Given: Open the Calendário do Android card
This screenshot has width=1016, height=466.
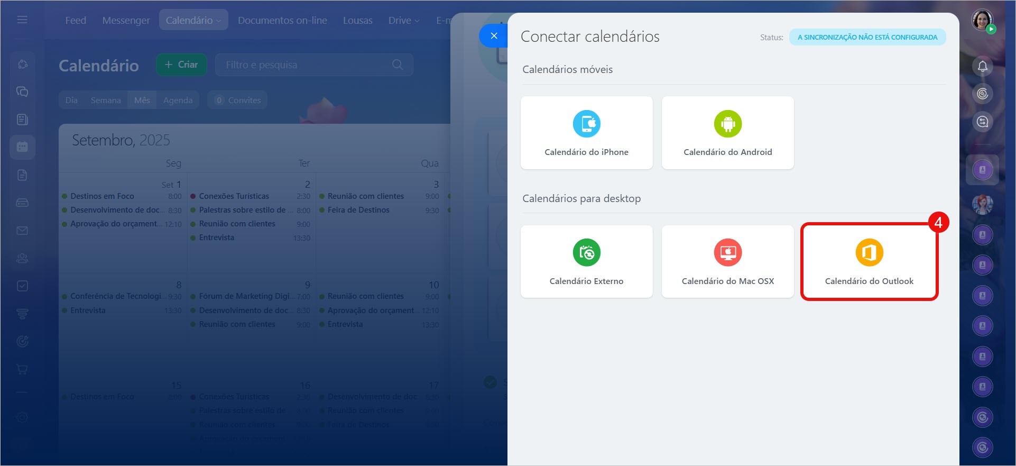Looking at the screenshot, I should point(727,133).
